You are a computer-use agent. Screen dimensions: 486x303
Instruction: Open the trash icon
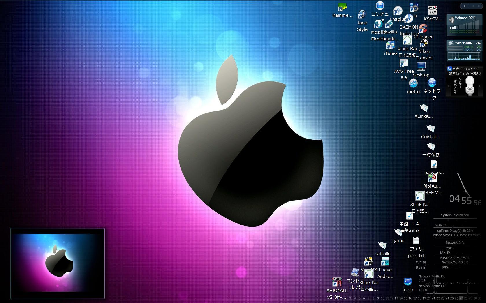click(408, 282)
